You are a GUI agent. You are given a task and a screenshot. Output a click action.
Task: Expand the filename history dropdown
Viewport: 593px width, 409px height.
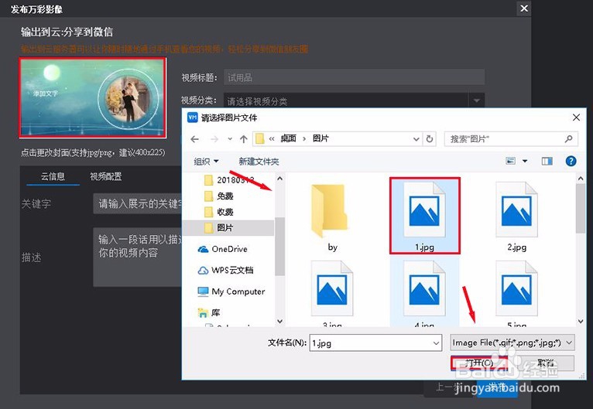click(x=436, y=343)
